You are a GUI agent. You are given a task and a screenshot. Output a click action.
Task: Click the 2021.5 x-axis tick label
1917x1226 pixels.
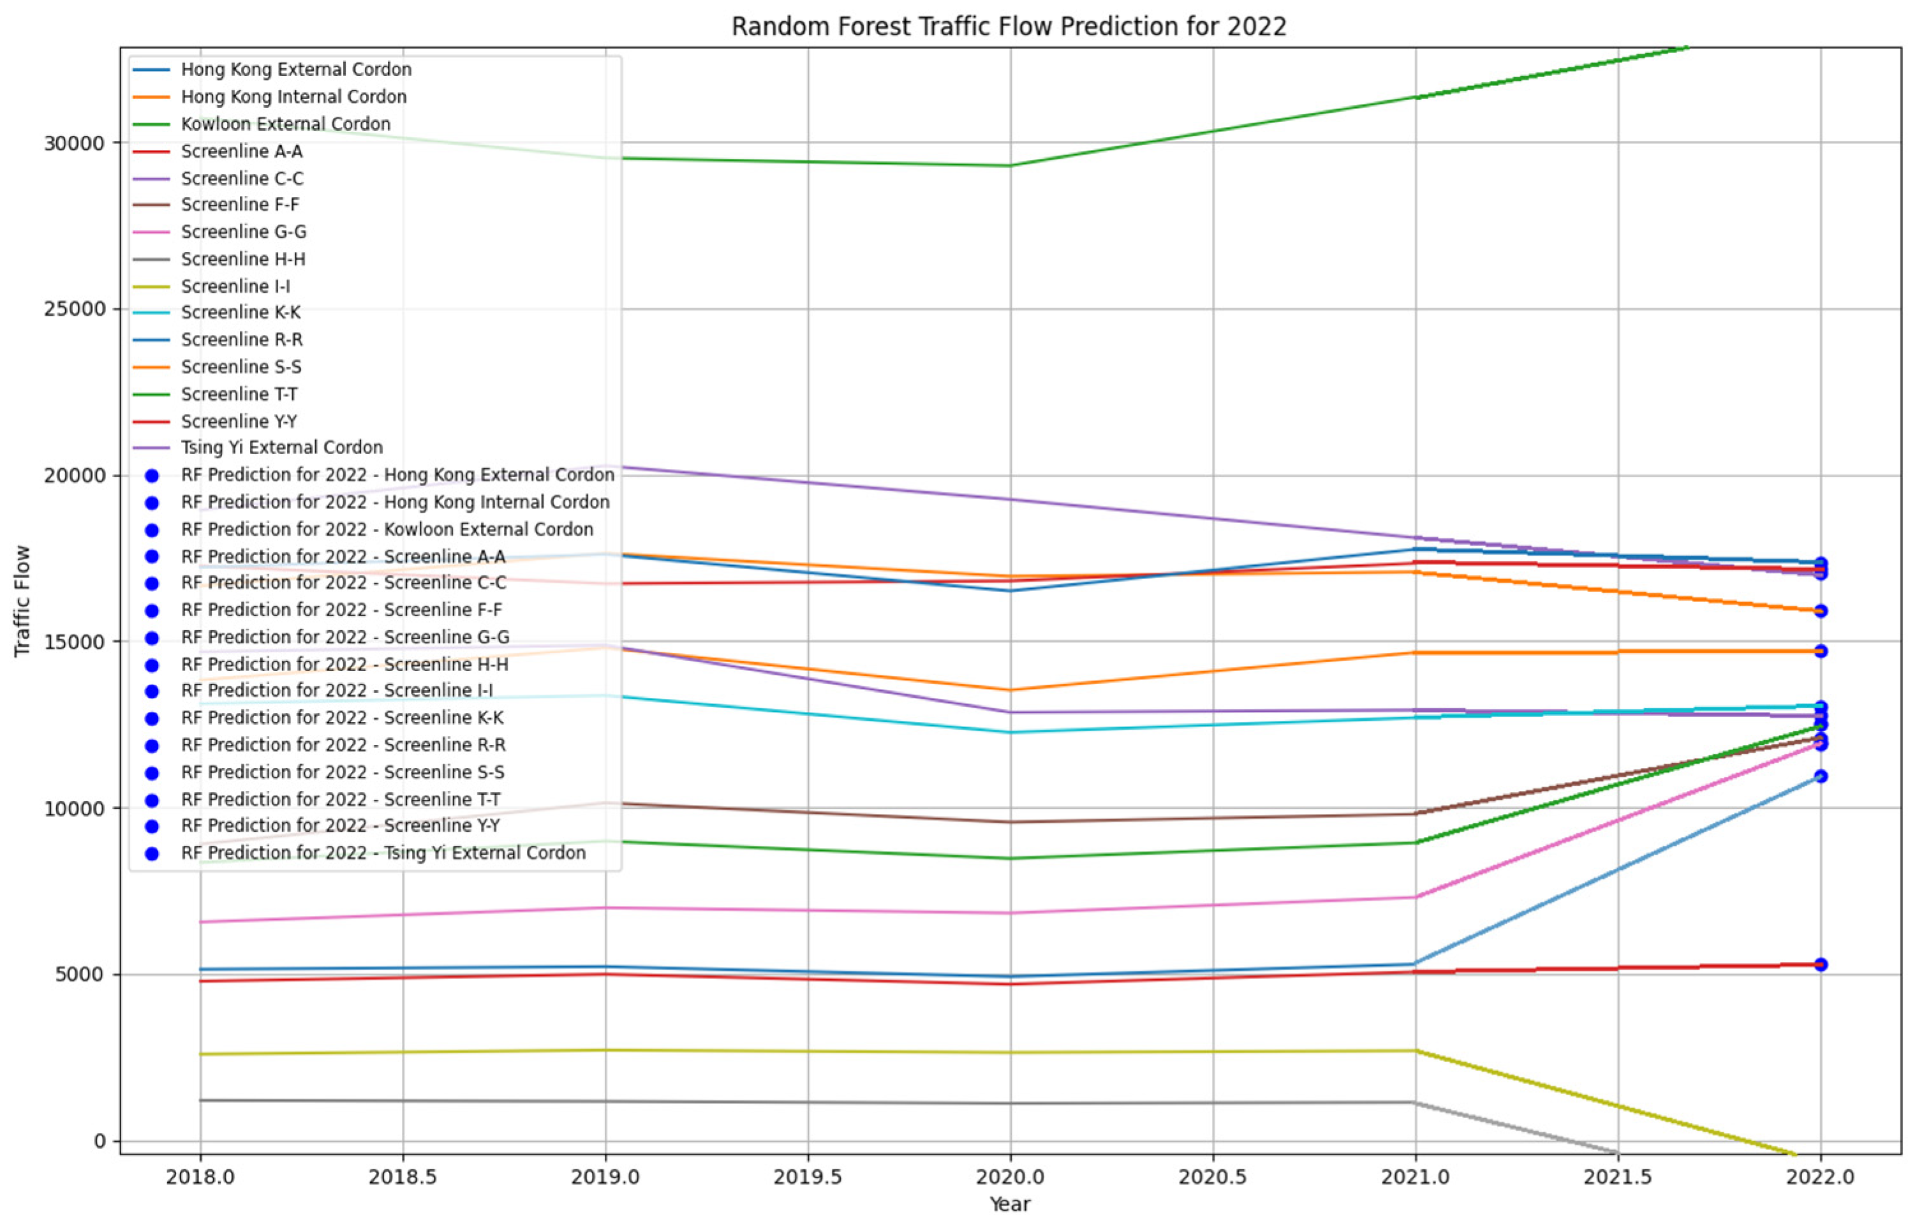pyautogui.click(x=1618, y=1177)
